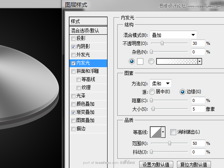The height and width of the screenshot is (168, 224).
Task: Click the 抖动 jitter slider handle
Action: click(151, 152)
